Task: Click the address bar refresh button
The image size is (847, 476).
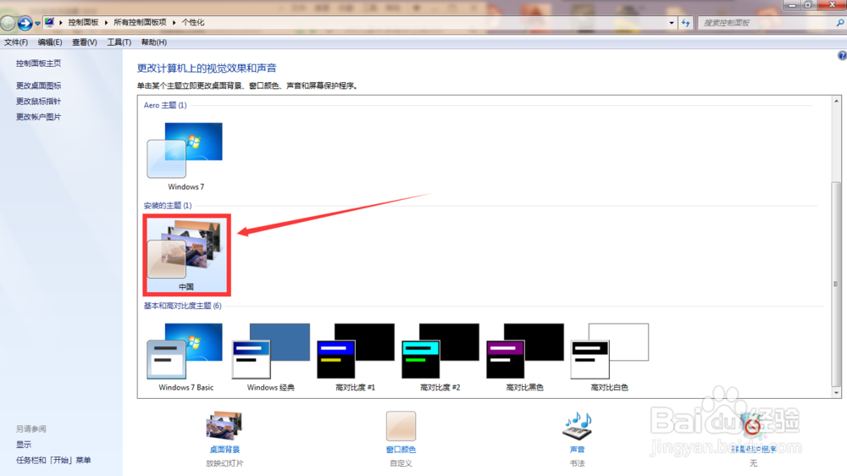Action: [686, 23]
